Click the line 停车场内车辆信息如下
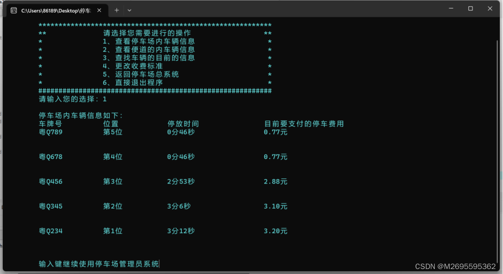Image resolution: width=503 pixels, height=274 pixels. pyautogui.click(x=81, y=116)
